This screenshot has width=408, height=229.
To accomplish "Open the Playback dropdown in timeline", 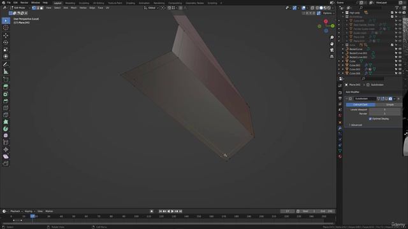I will pyautogui.click(x=16, y=211).
